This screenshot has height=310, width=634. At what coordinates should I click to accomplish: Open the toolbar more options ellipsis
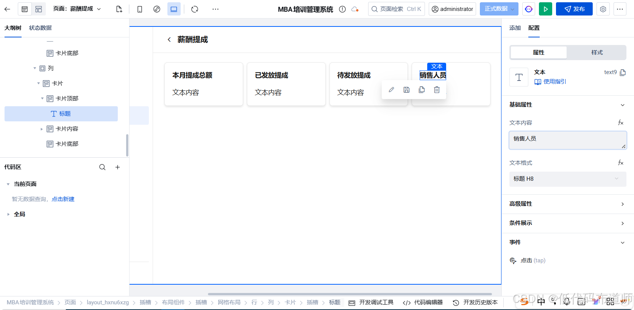[215, 9]
